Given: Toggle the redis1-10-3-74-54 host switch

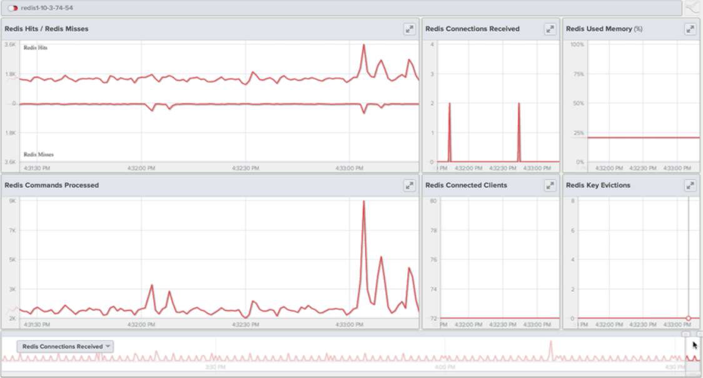Looking at the screenshot, I should (x=13, y=8).
